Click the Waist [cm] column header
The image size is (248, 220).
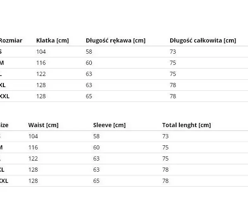point(43,125)
